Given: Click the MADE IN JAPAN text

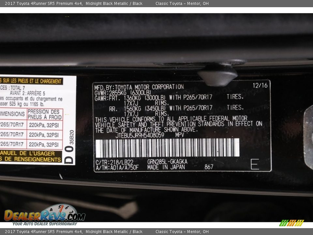Looking at the screenshot, I should (x=166, y=167).
